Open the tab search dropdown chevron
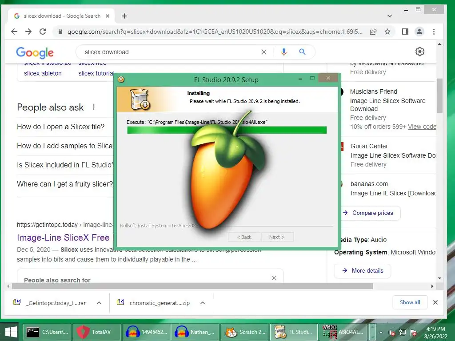 [389, 16]
